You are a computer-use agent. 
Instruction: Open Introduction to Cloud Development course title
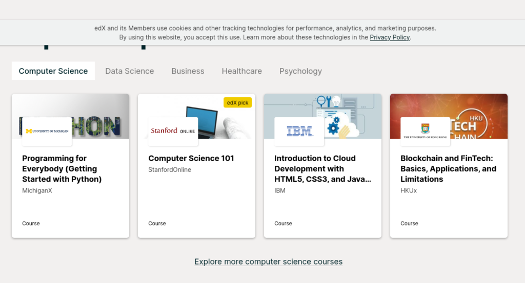pyautogui.click(x=323, y=169)
